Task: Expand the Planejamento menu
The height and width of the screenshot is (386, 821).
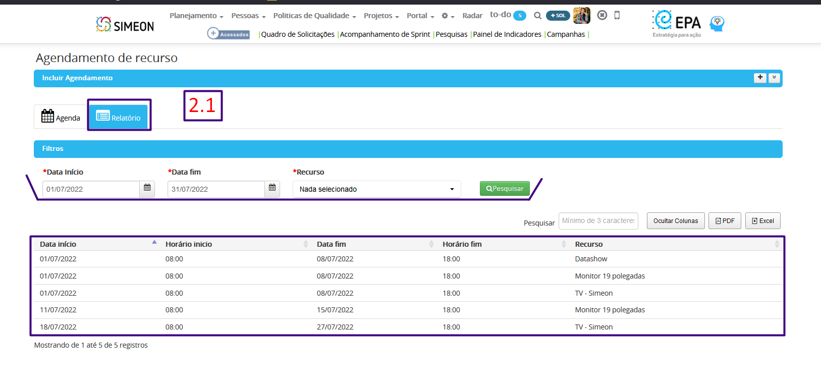Action: (x=196, y=16)
